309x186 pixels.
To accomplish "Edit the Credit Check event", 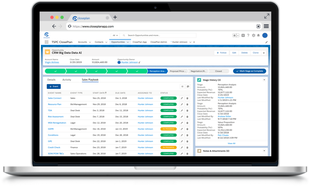I will (182, 148).
